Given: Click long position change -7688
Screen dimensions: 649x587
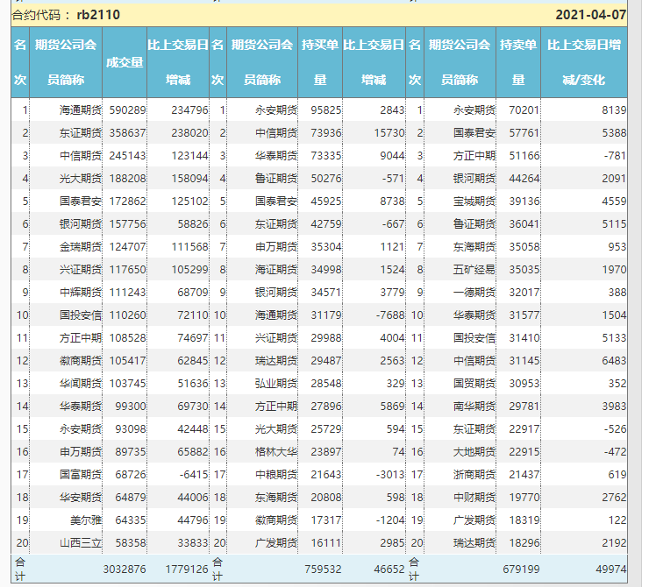Looking at the screenshot, I should (390, 315).
